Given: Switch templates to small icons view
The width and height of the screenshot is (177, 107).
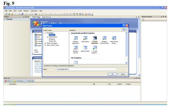Looking at the screenshot, I should 126,30.
